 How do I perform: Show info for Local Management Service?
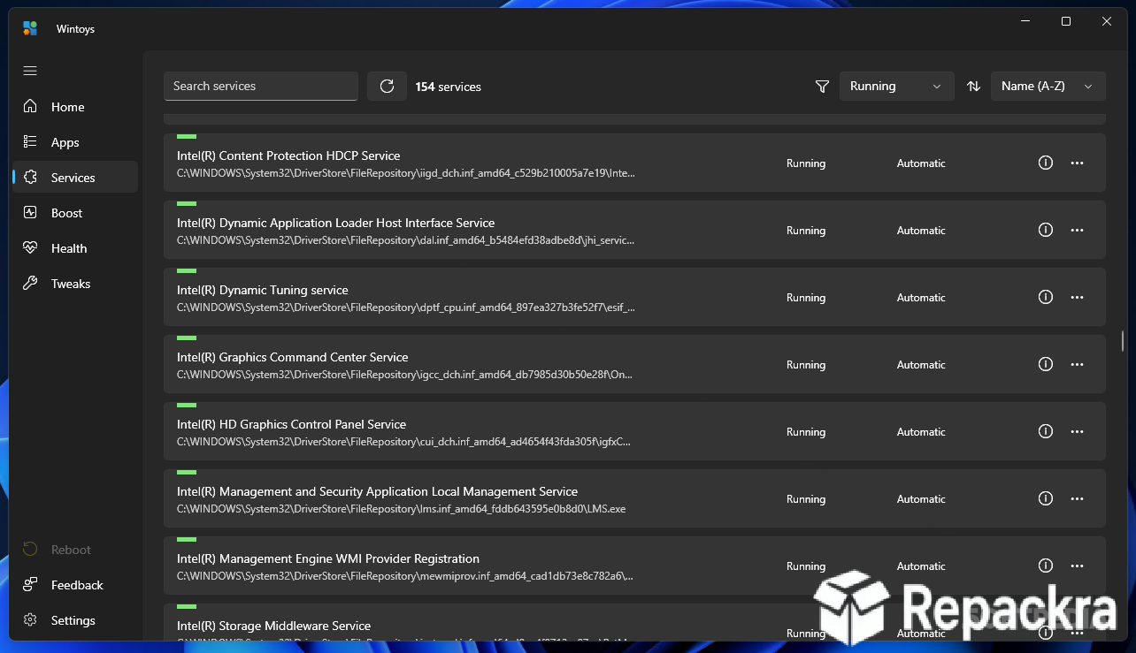point(1045,498)
